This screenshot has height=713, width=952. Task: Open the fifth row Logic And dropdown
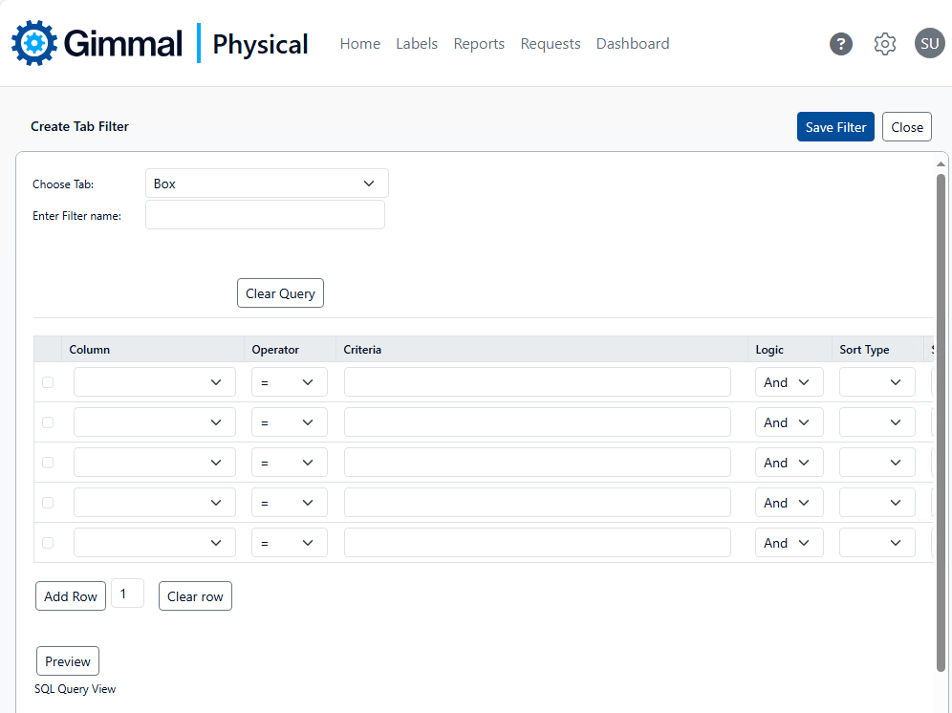790,542
